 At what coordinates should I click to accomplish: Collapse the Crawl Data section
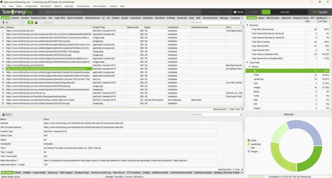(247, 63)
